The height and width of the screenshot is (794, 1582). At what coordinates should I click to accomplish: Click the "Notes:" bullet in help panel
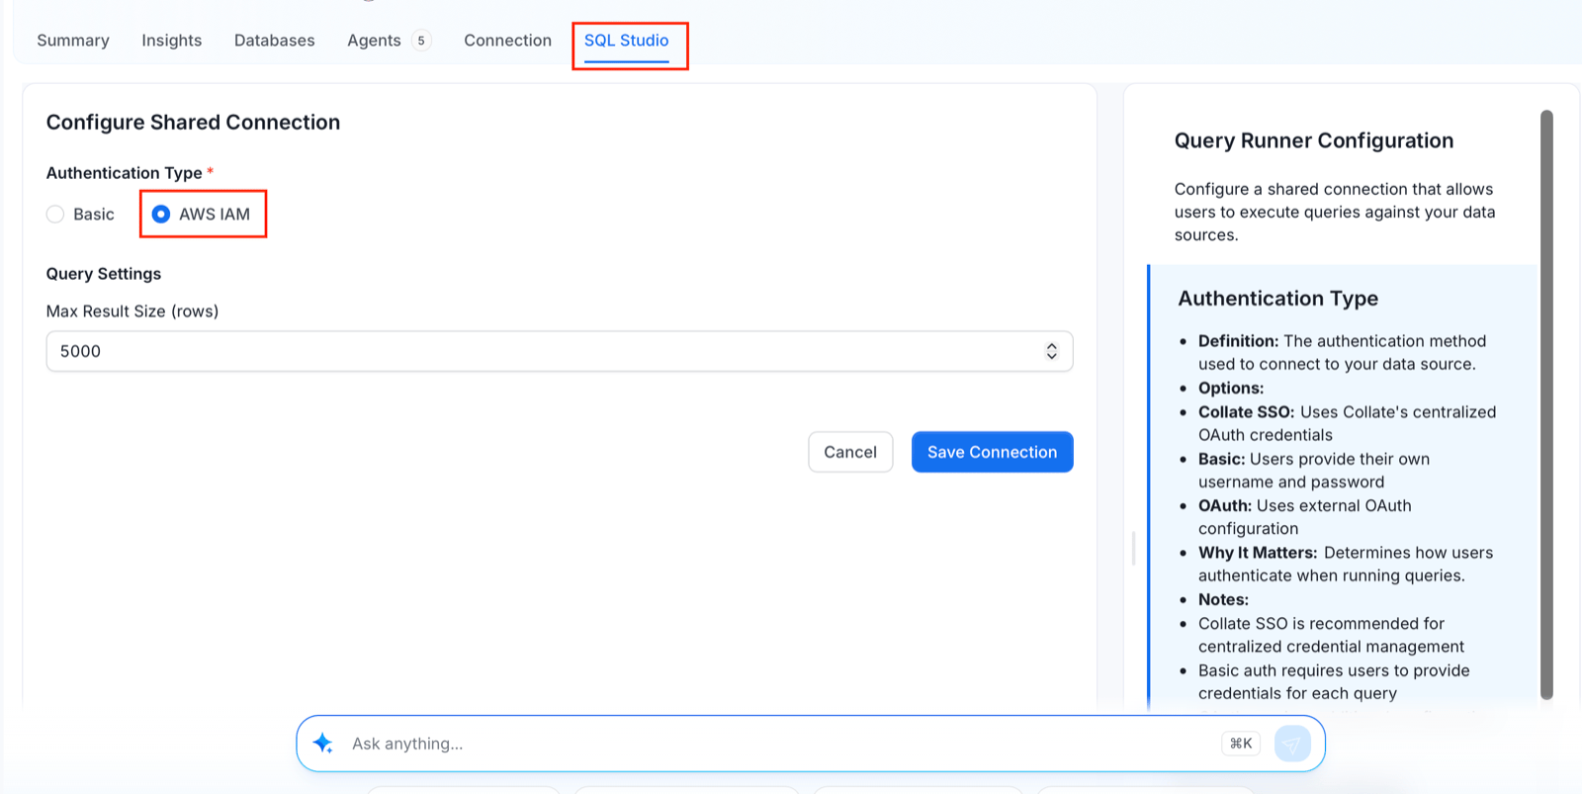coord(1223,600)
